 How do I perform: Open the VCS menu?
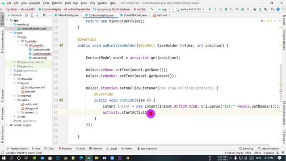tap(93, 3)
